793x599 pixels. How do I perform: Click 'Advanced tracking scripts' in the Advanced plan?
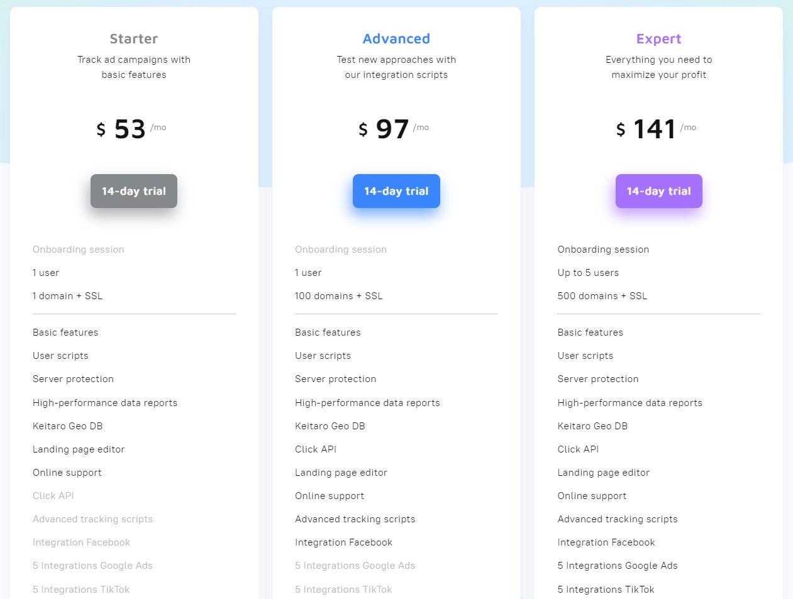[355, 519]
